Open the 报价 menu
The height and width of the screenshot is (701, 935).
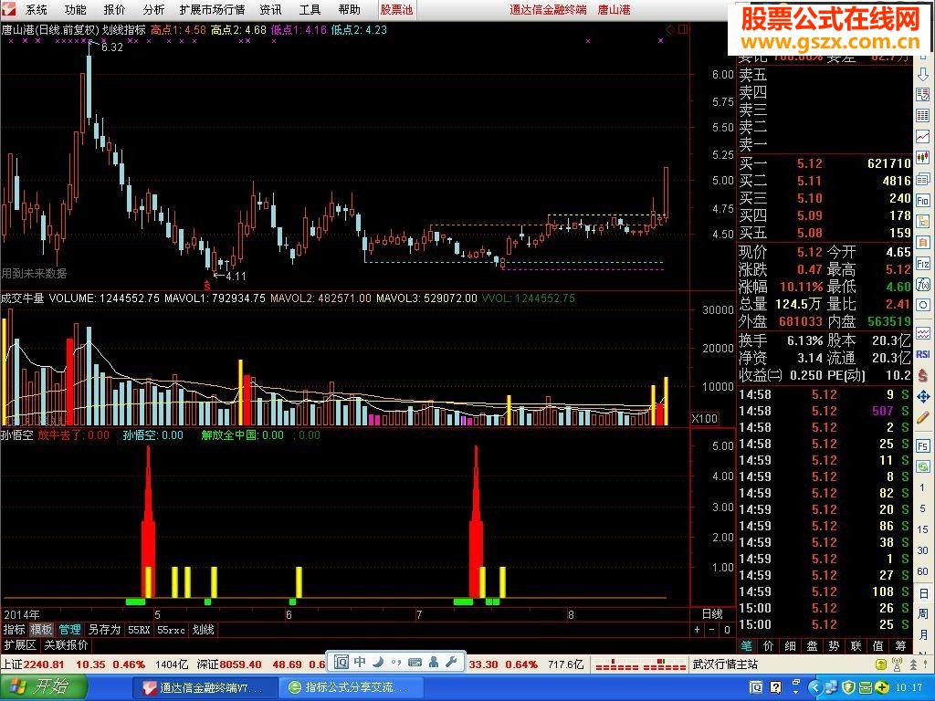point(114,9)
